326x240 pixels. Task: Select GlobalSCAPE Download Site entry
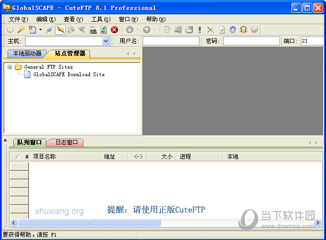69,74
